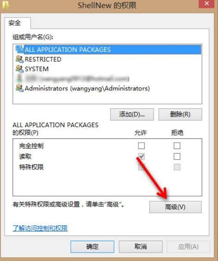Check Deny for 读取 permission
Screen dimensions: 218x261
pos(177,156)
